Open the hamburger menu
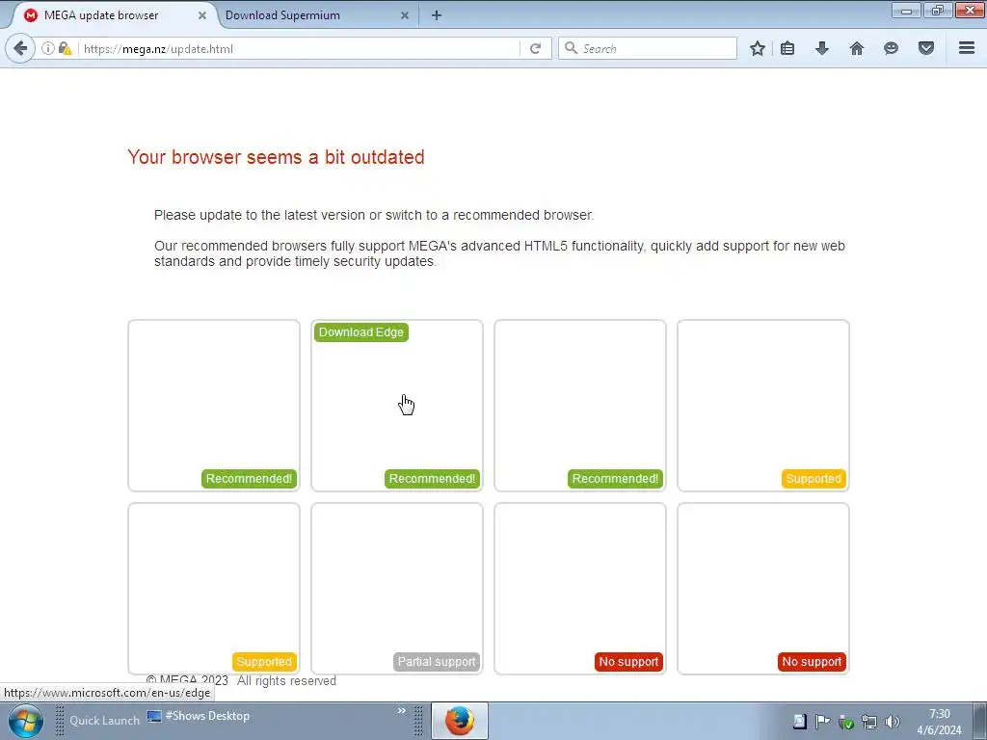 coord(967,48)
